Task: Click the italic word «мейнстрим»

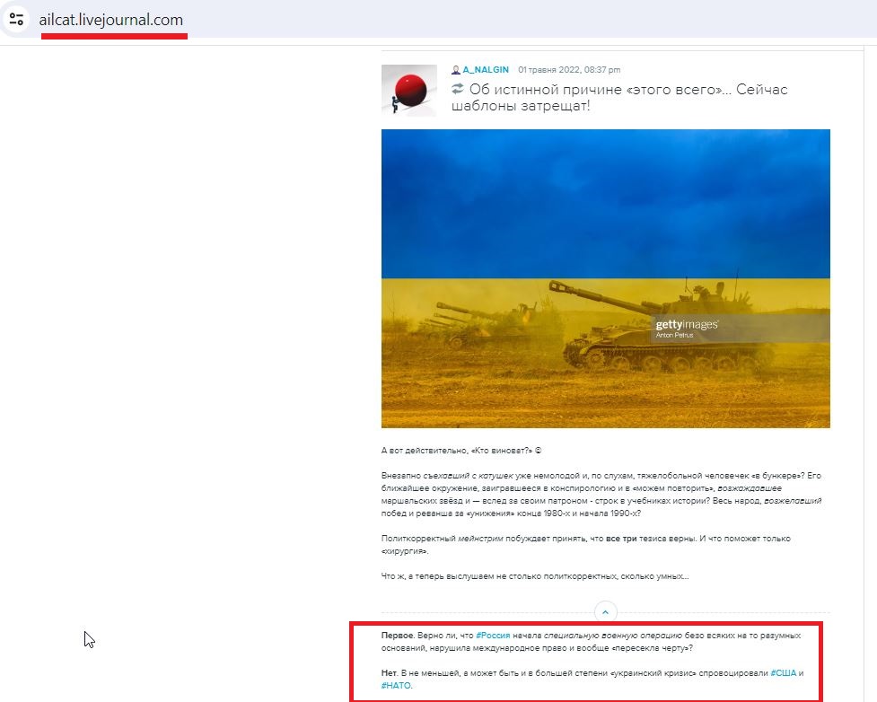Action: (x=480, y=539)
